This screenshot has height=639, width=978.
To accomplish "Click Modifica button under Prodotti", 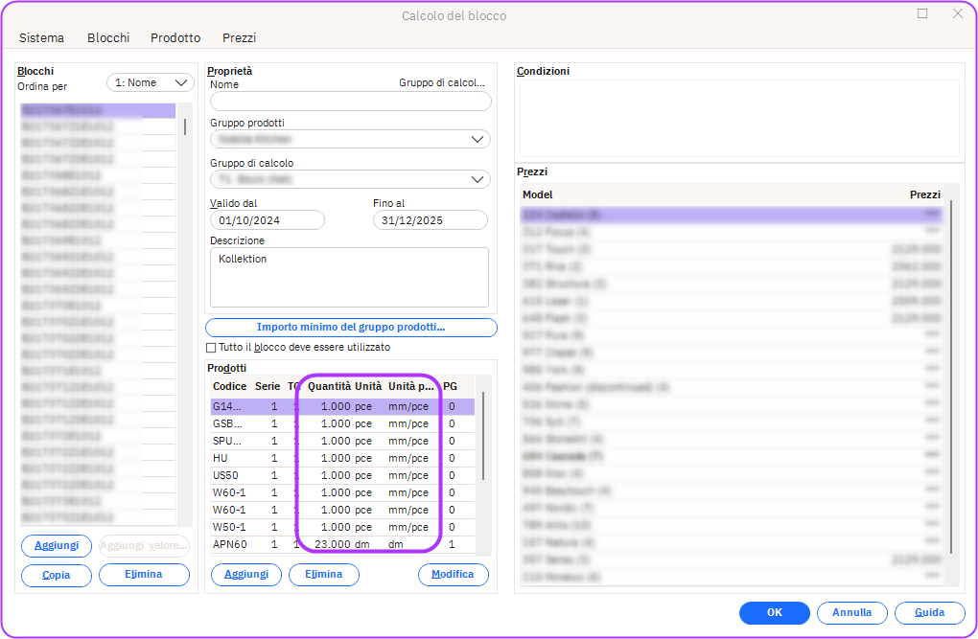I will point(453,575).
